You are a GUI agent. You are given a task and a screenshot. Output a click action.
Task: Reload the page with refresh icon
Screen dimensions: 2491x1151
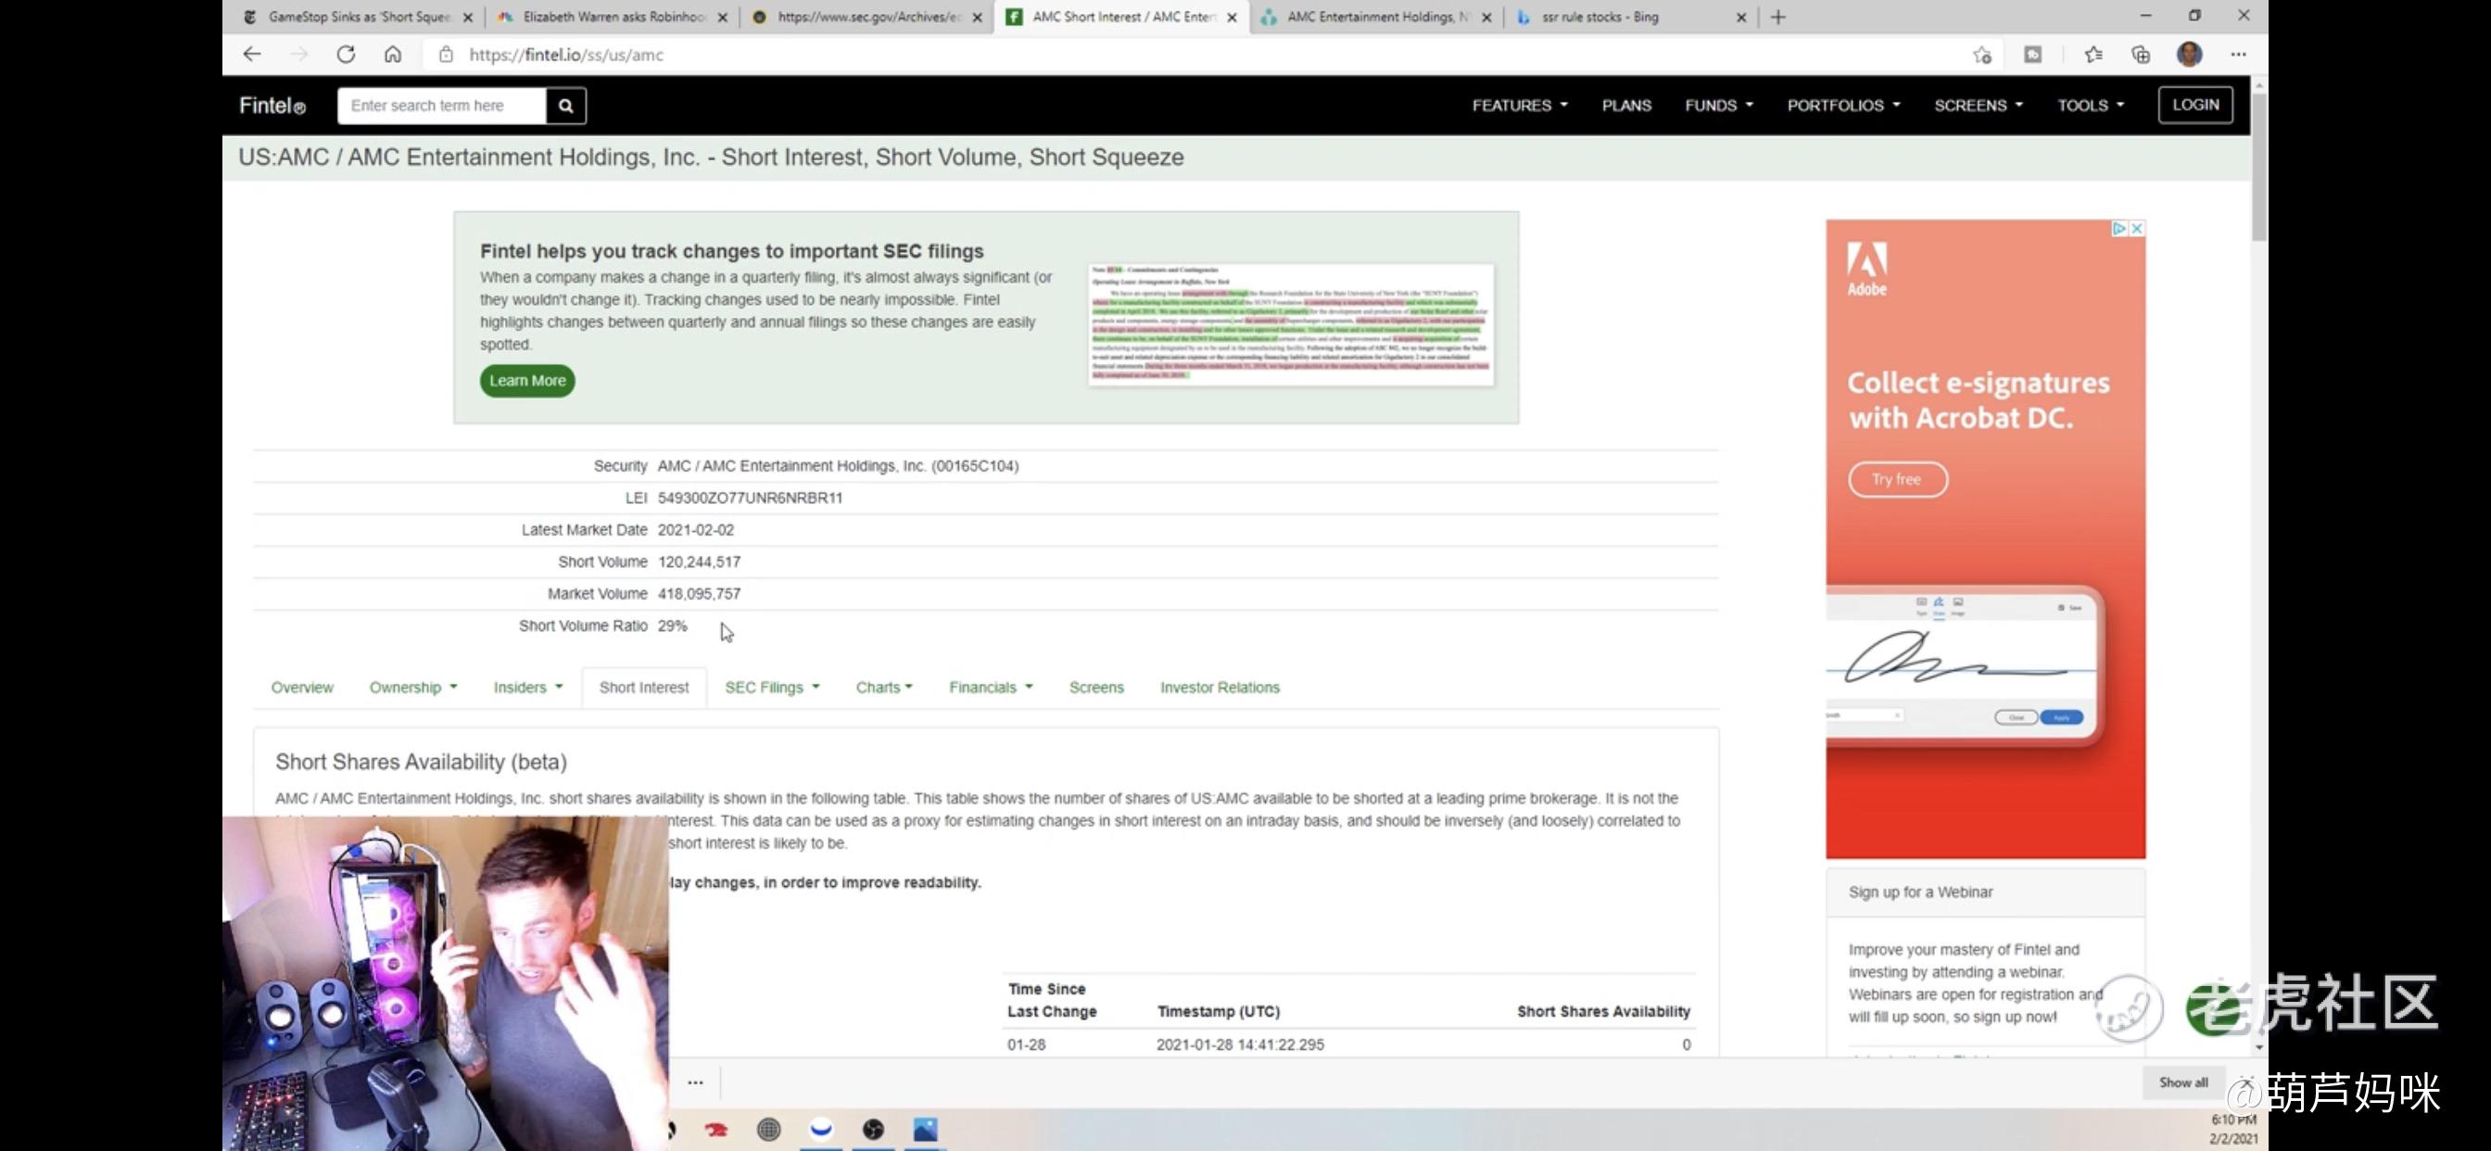tap(346, 54)
